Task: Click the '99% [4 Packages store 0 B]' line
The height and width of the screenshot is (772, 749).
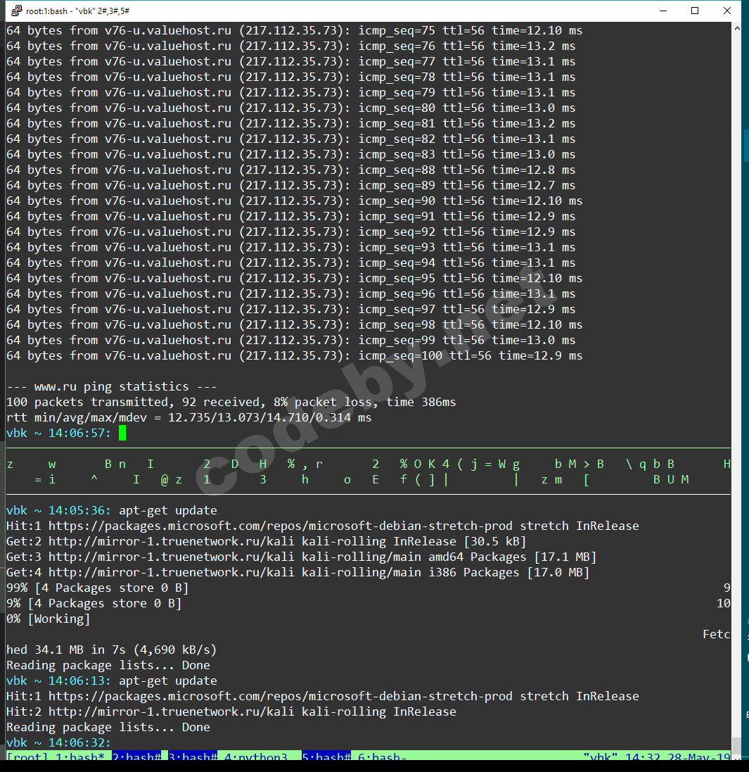Action: 98,588
